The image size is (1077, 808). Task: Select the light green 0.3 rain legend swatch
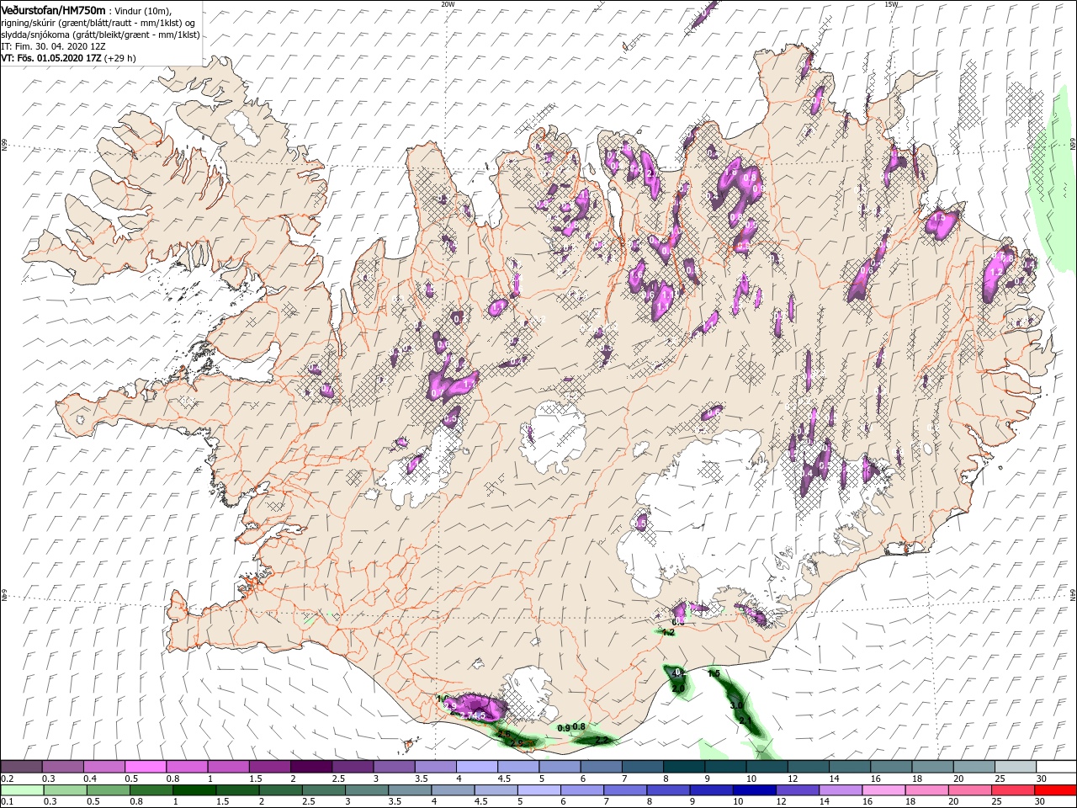pyautogui.click(x=64, y=790)
